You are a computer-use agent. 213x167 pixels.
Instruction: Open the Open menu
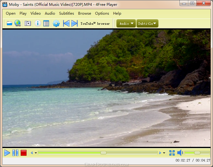pyautogui.click(x=11, y=13)
